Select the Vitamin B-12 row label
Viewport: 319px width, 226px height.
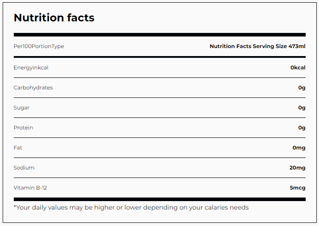pyautogui.click(x=30, y=188)
